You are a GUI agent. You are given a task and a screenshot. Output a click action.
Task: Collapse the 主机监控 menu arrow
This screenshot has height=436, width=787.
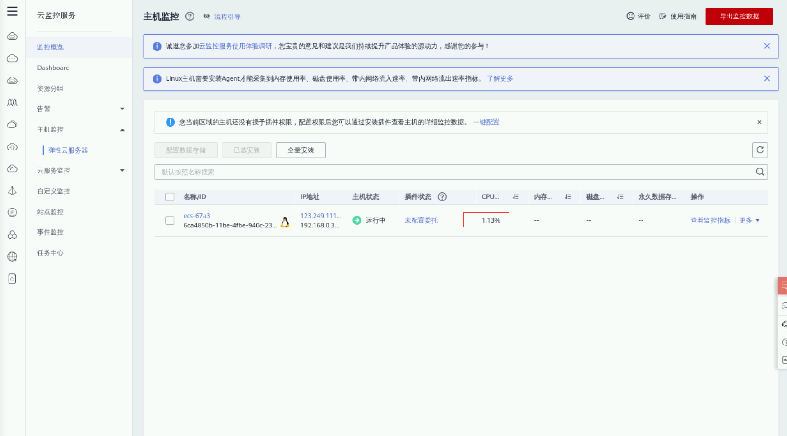122,130
